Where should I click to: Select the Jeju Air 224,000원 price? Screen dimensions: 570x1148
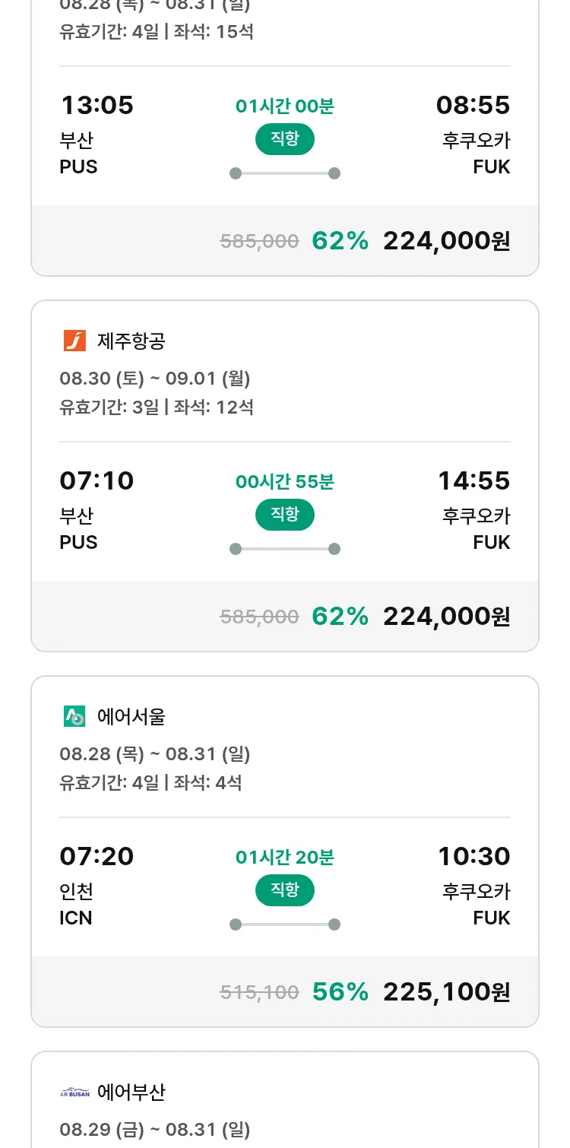click(x=446, y=617)
